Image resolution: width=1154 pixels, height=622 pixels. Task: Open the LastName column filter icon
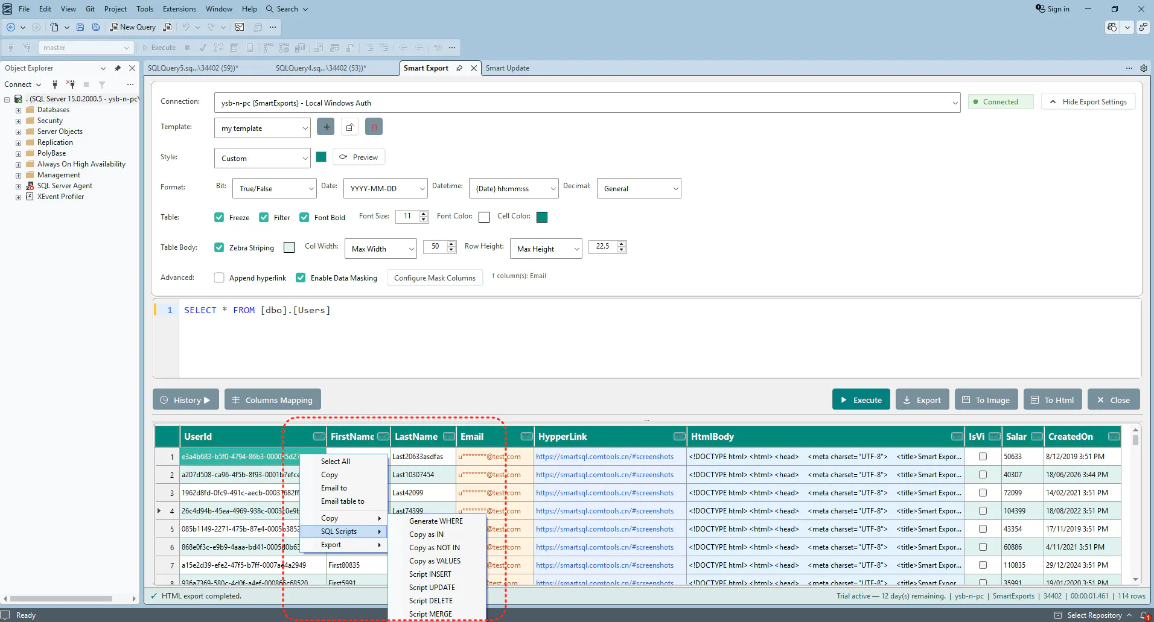449,436
